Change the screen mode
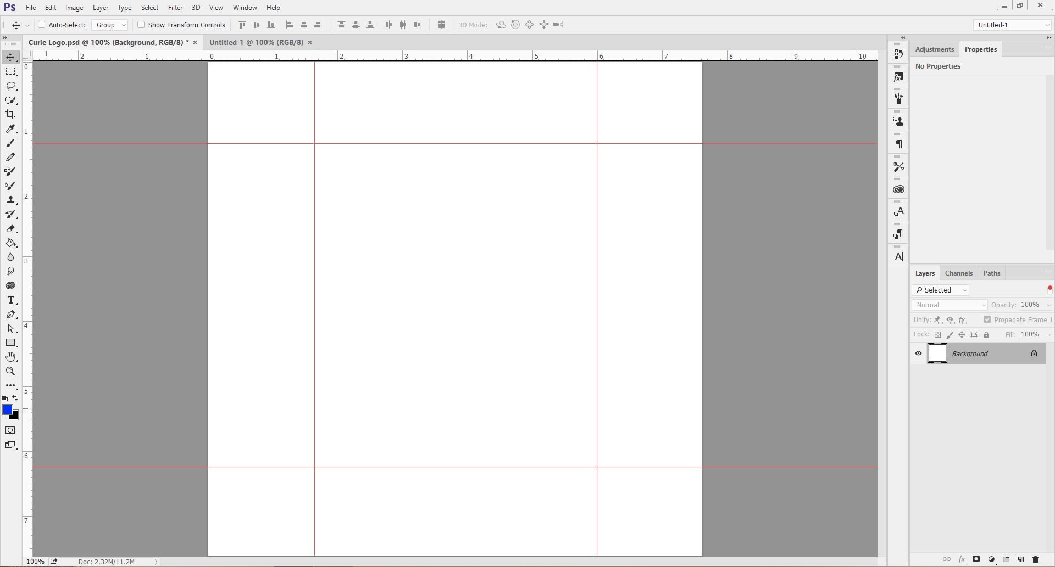Image resolution: width=1055 pixels, height=567 pixels. pos(10,445)
